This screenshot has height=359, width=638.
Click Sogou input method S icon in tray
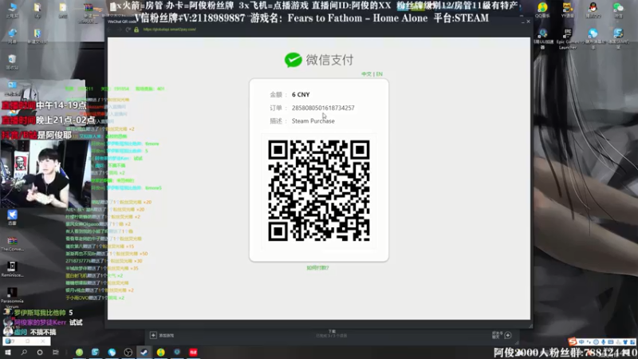(x=573, y=341)
